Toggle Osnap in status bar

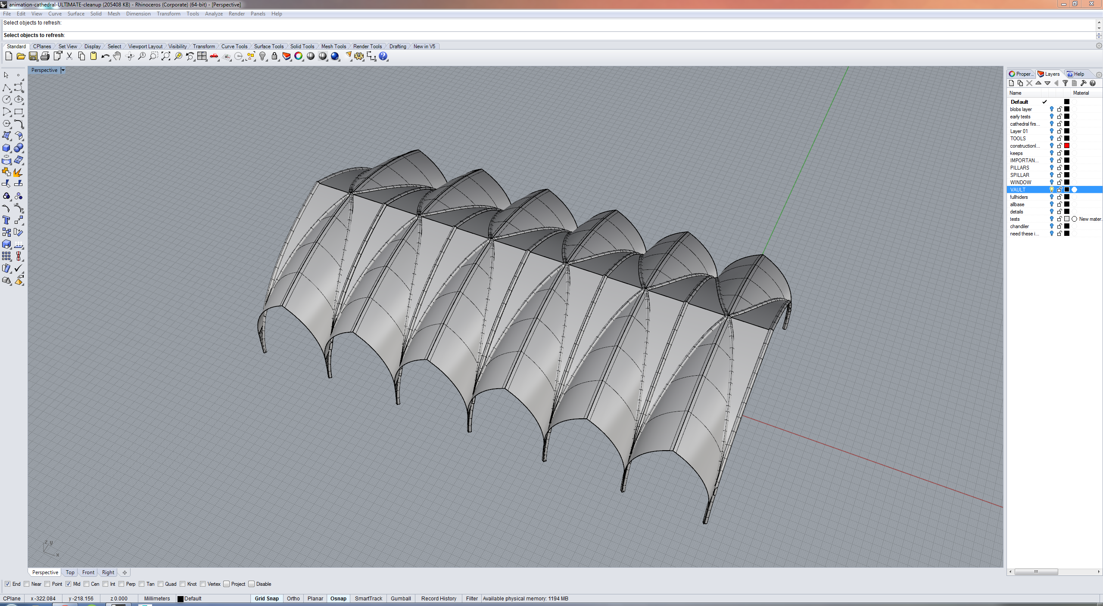click(338, 599)
